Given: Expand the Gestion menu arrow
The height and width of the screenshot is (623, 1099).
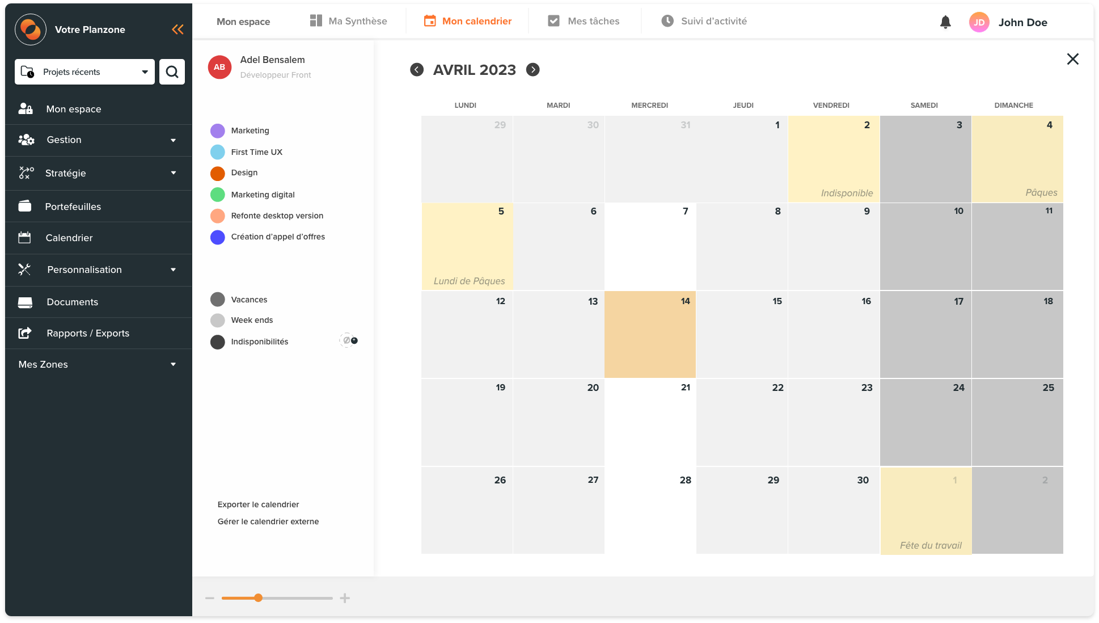Looking at the screenshot, I should click(174, 140).
